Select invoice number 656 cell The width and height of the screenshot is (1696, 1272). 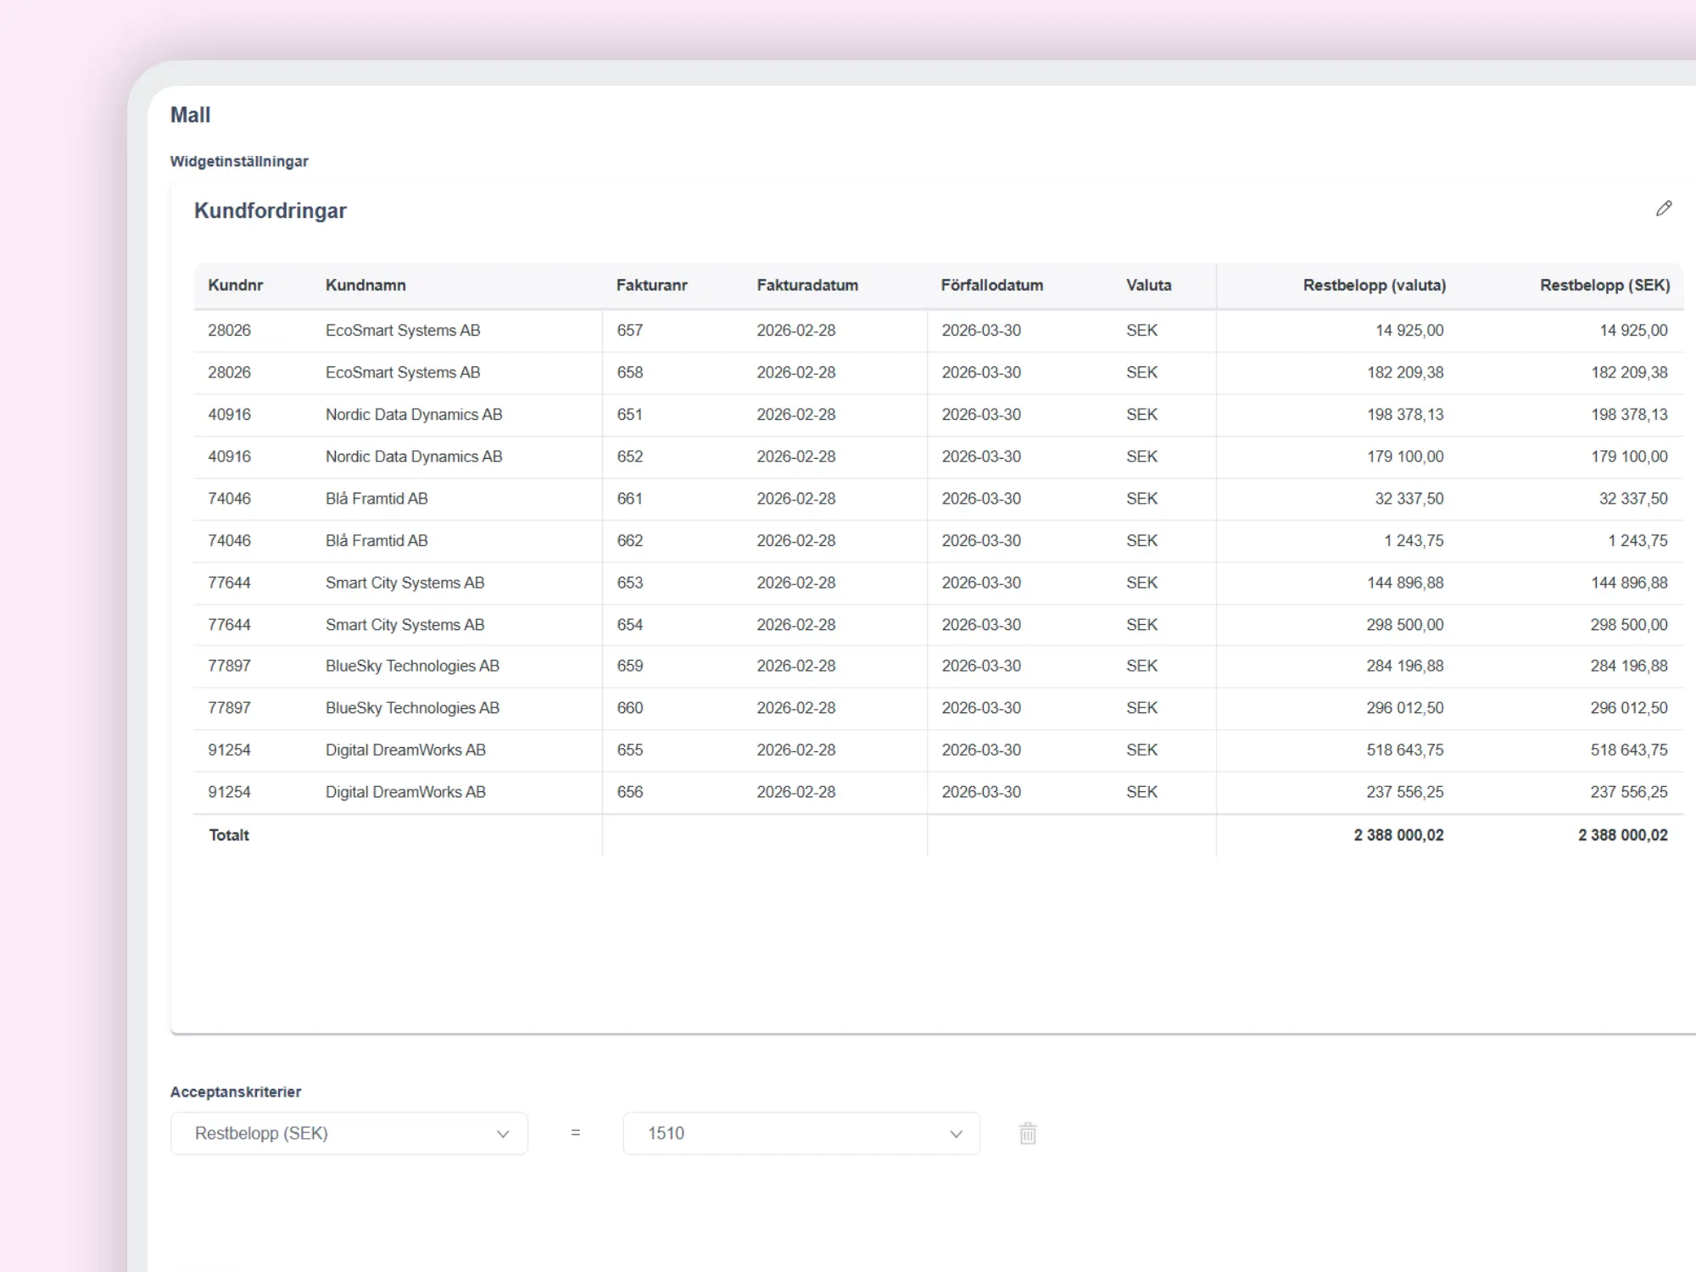click(630, 791)
